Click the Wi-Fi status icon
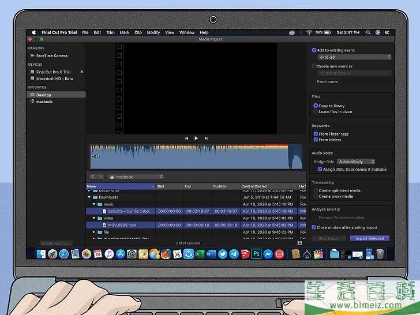 (309, 32)
